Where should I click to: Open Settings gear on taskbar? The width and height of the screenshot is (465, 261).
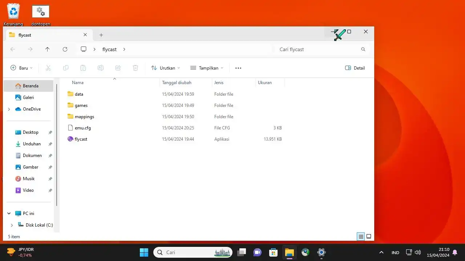[321, 252]
